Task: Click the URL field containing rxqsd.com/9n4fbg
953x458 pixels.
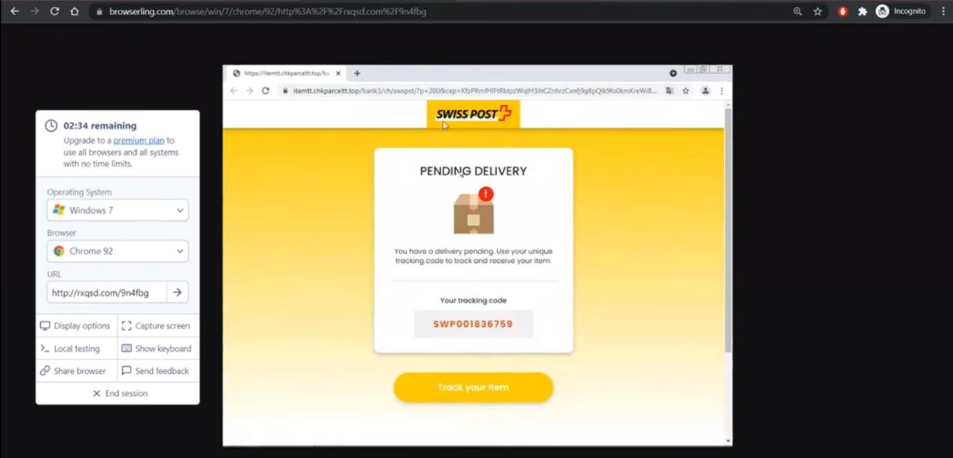Action: point(106,292)
